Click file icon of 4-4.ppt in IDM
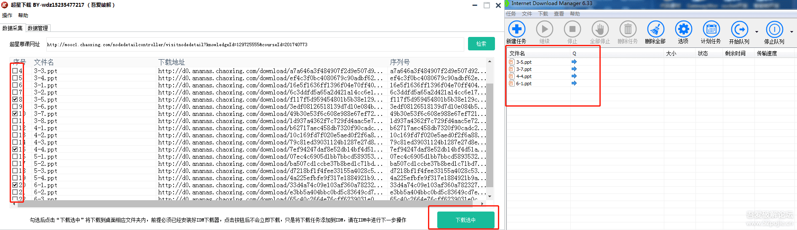This screenshot has height=230, width=797. (x=511, y=76)
